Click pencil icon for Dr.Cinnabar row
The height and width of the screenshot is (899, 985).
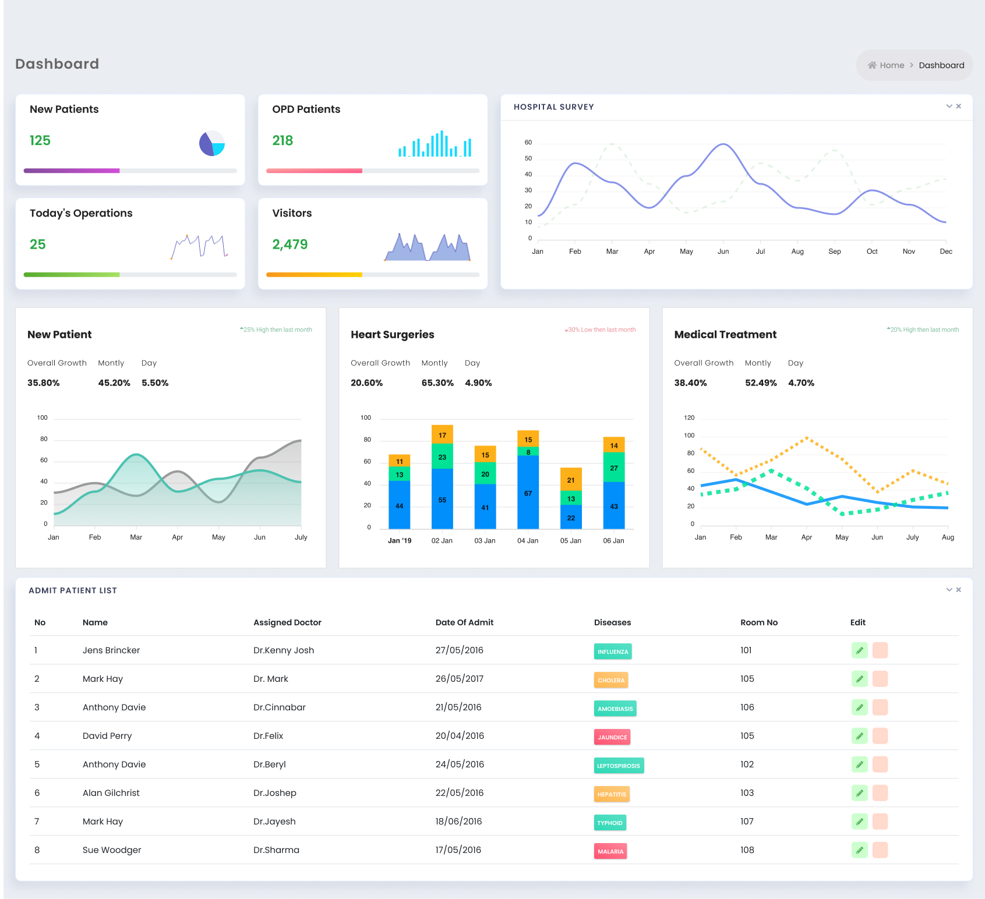coord(859,707)
